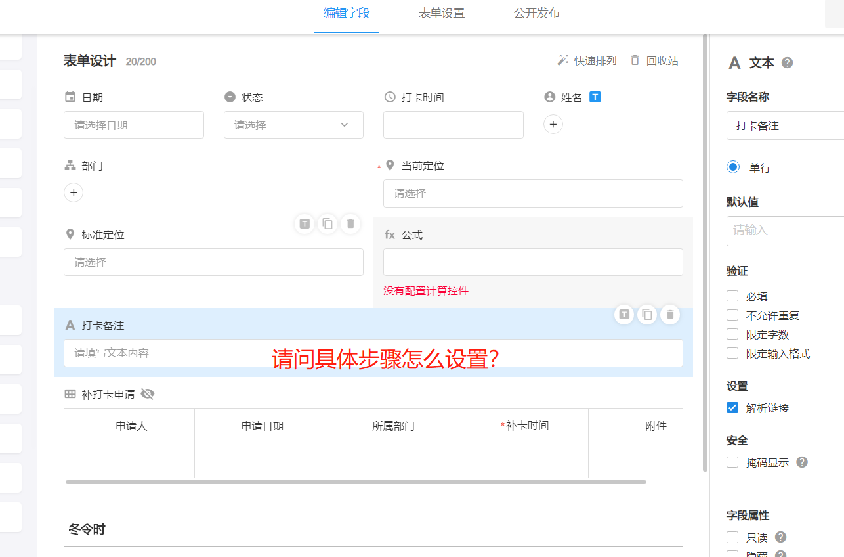Duplicate the 打卡备注 field with copy icon
This screenshot has height=557, width=844.
click(647, 315)
